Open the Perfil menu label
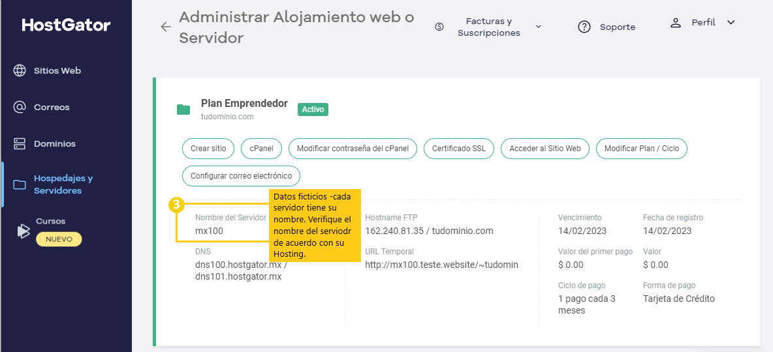 pyautogui.click(x=704, y=22)
